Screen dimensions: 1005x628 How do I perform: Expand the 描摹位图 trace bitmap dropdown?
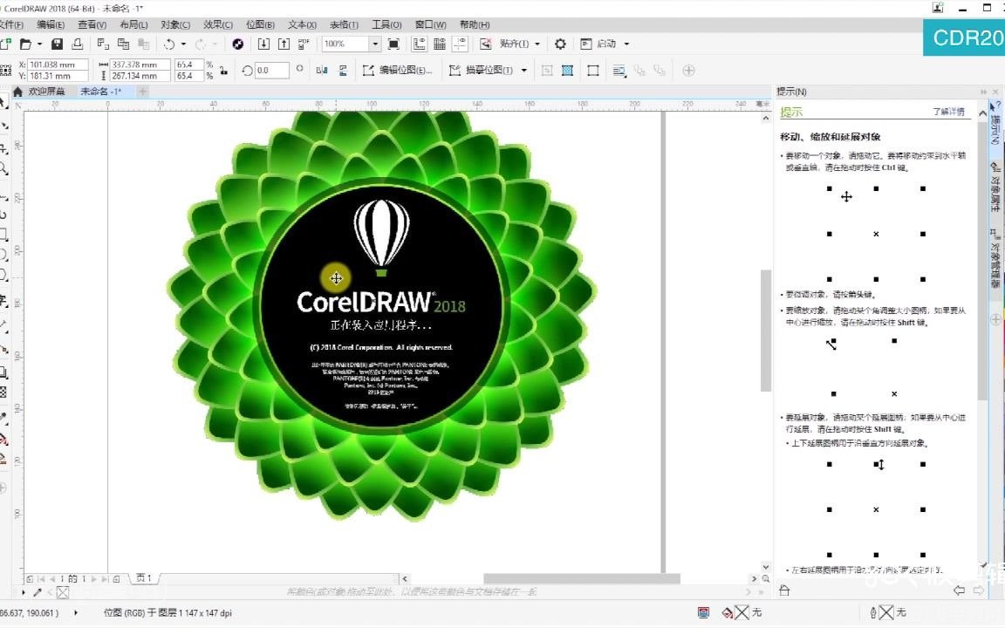click(522, 69)
